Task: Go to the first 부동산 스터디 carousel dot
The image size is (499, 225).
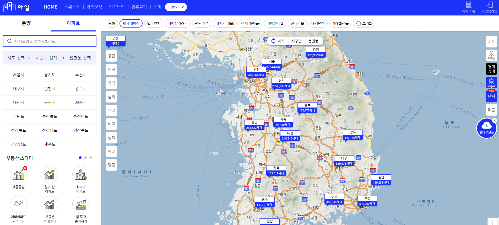Action: tap(80, 158)
